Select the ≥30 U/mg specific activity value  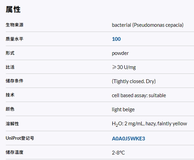[x=124, y=67]
